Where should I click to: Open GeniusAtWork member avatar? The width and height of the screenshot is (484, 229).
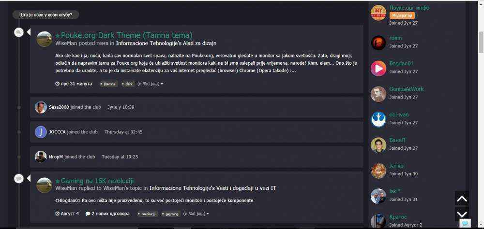tap(378, 94)
